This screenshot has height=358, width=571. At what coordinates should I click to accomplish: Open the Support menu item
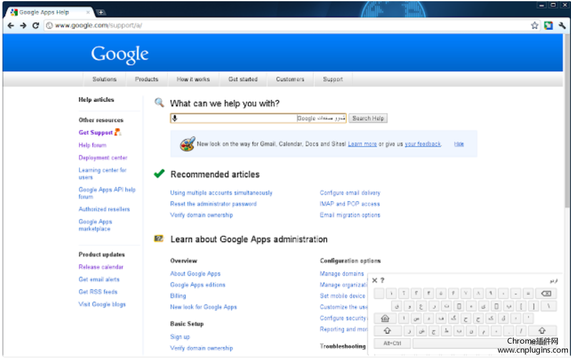pyautogui.click(x=333, y=79)
